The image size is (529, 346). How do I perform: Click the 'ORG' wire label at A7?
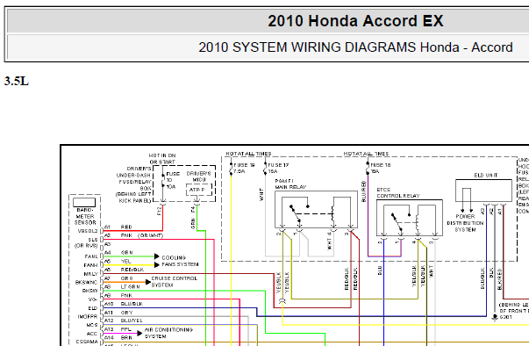(x=127, y=278)
